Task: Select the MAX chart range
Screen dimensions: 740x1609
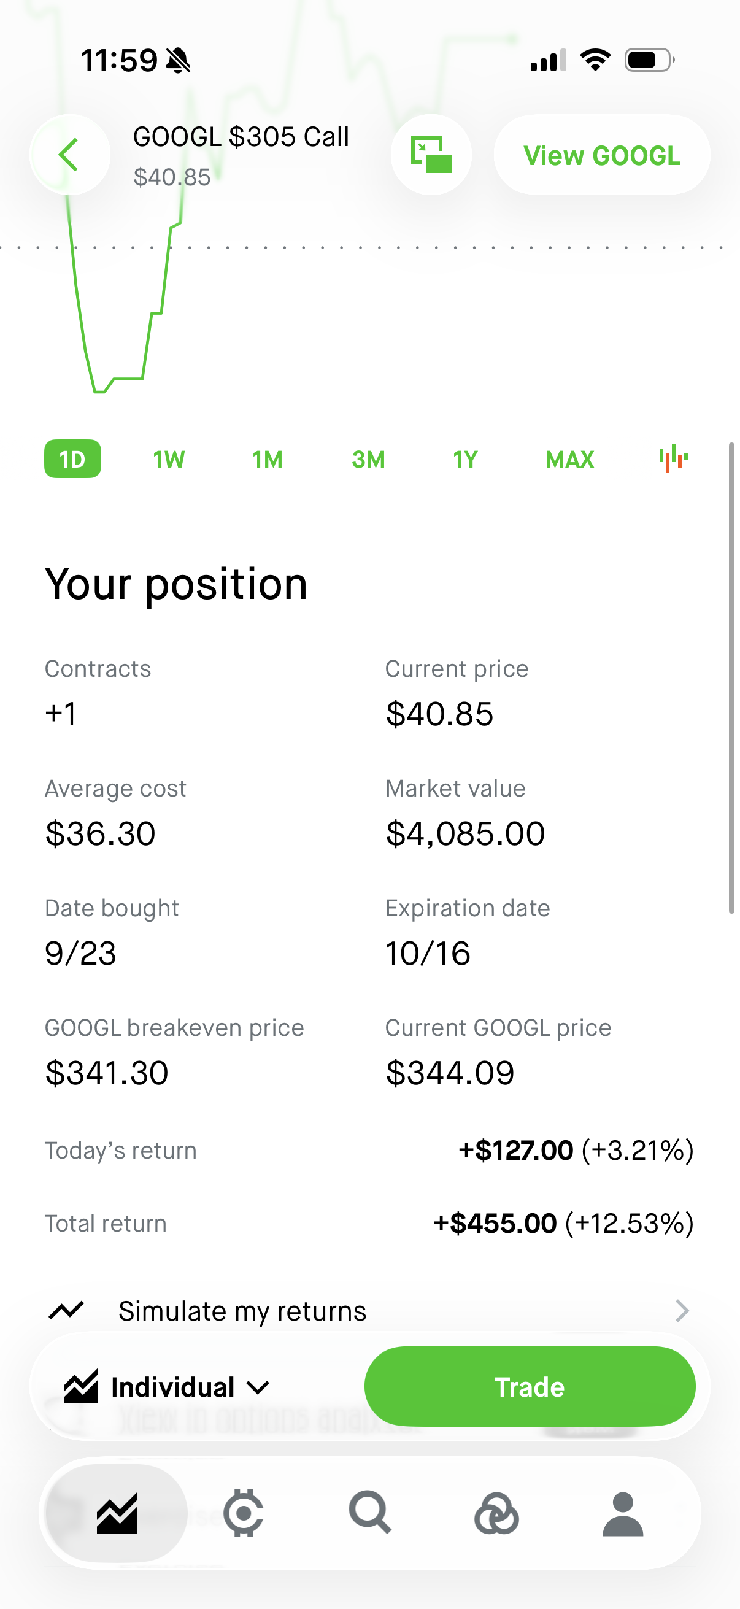Action: click(x=569, y=459)
